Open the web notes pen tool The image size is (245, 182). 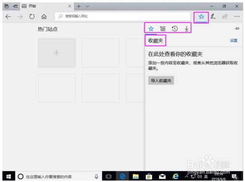click(x=213, y=16)
